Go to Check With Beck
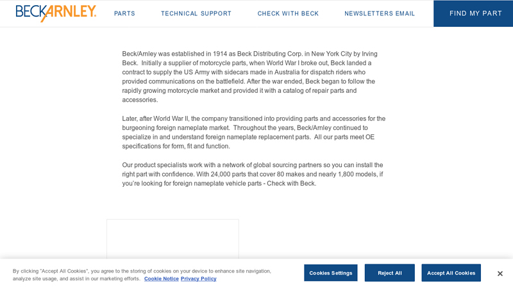 [288, 13]
